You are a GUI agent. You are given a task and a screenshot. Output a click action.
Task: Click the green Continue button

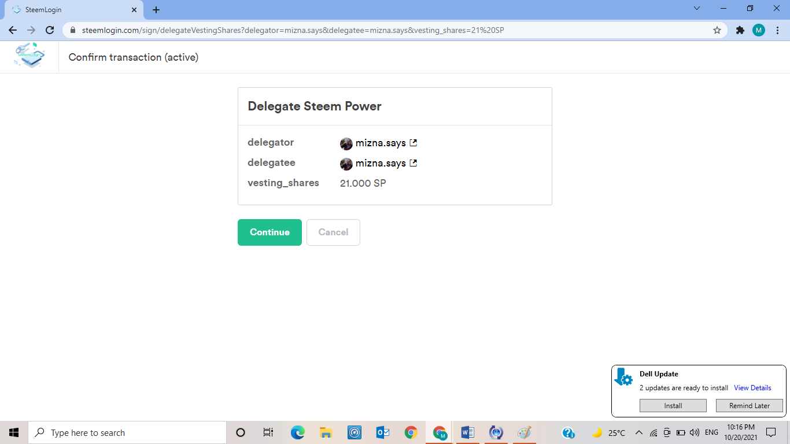[x=270, y=232]
